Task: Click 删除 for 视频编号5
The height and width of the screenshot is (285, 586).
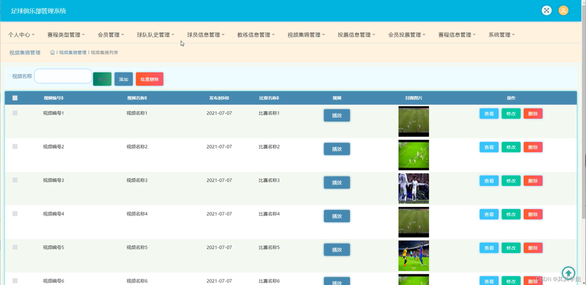Action: pyautogui.click(x=533, y=248)
